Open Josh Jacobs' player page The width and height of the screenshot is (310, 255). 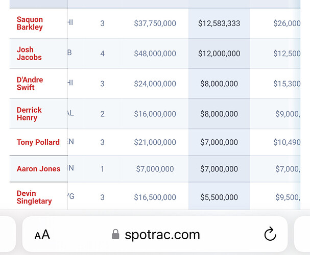click(x=29, y=54)
